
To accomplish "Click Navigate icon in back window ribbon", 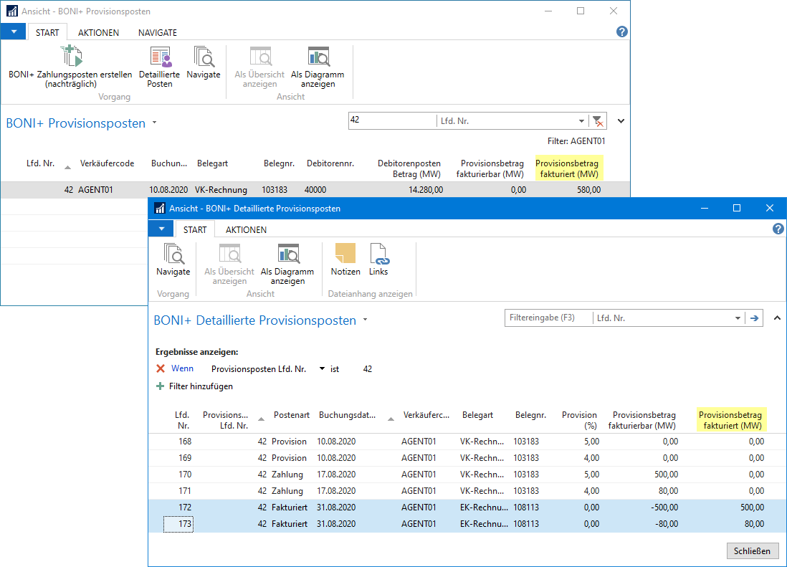I will (204, 57).
